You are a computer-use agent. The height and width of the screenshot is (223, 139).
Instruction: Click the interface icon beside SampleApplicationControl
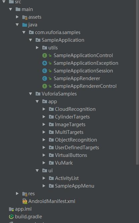45,55
